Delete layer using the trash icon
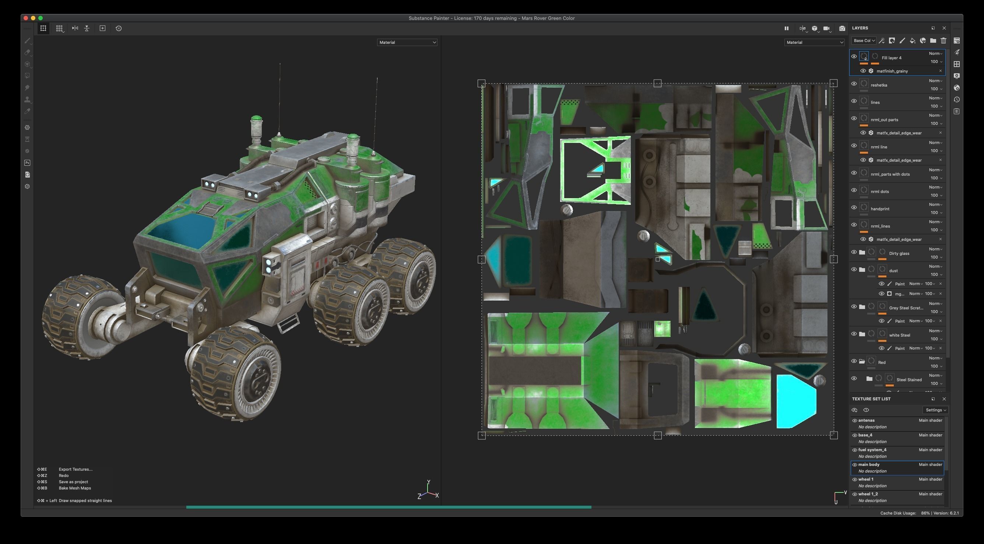Screen dimensions: 984x544 click(943, 41)
